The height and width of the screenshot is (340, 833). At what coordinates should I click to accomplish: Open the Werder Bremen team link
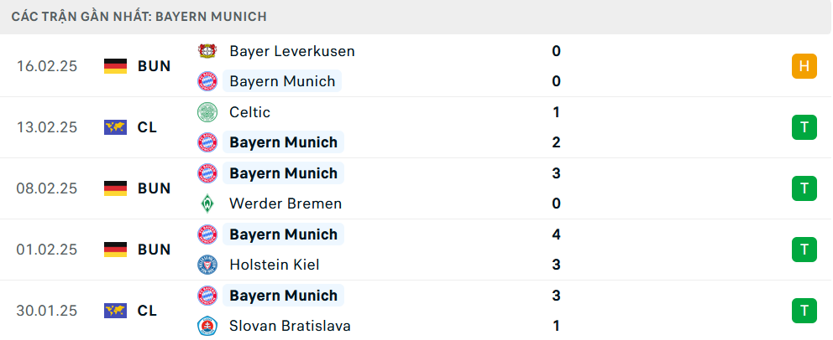(x=286, y=203)
